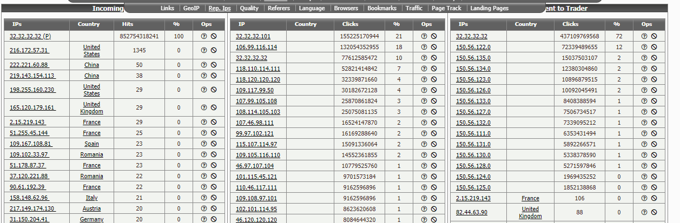Viewport: 680px width, 223px height.
Task: Open IP link 46.120.120.120
Action: pyautogui.click(x=256, y=220)
